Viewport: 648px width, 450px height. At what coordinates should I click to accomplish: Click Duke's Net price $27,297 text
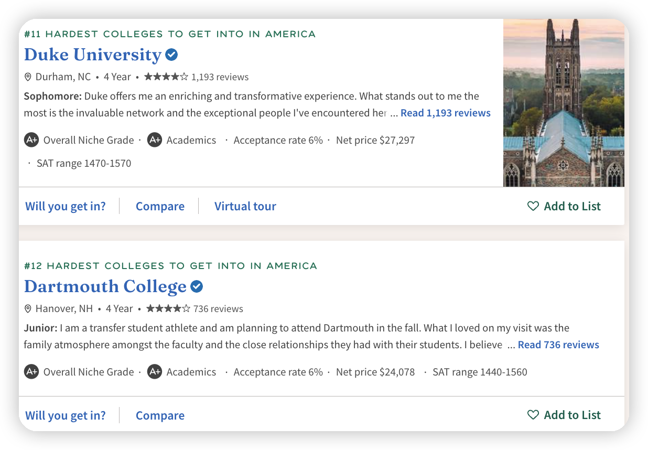[375, 140]
